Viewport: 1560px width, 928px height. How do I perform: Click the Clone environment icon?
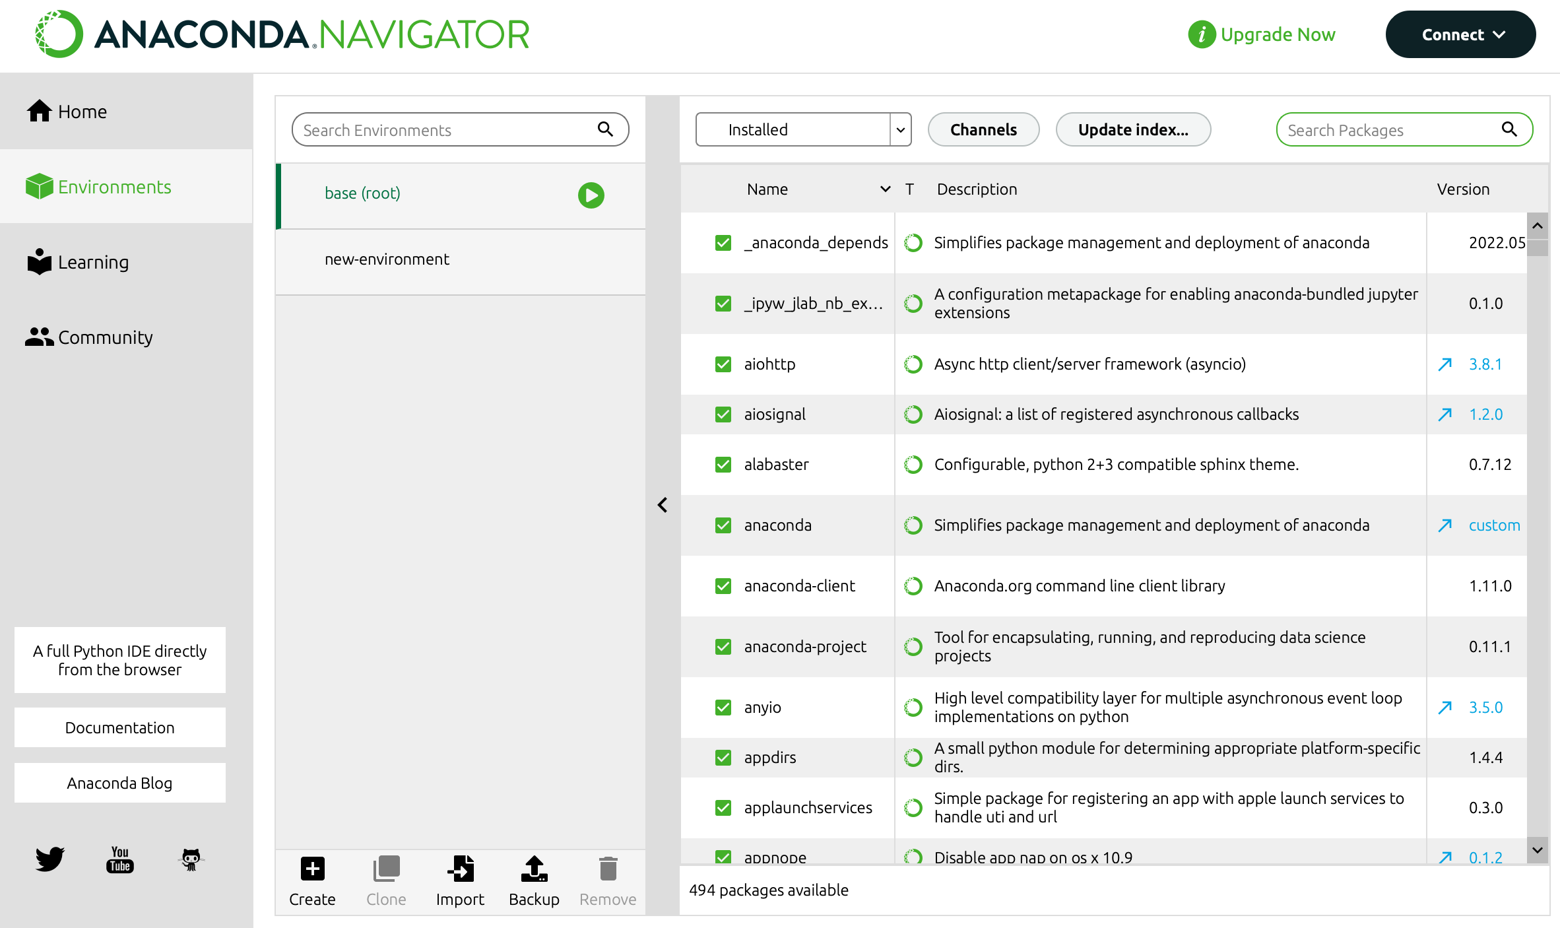[386, 868]
